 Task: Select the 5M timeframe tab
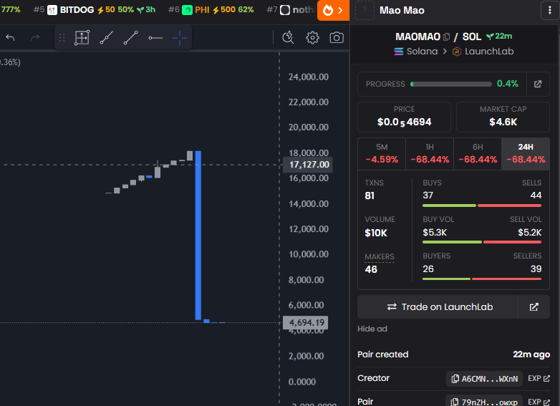pos(382,154)
